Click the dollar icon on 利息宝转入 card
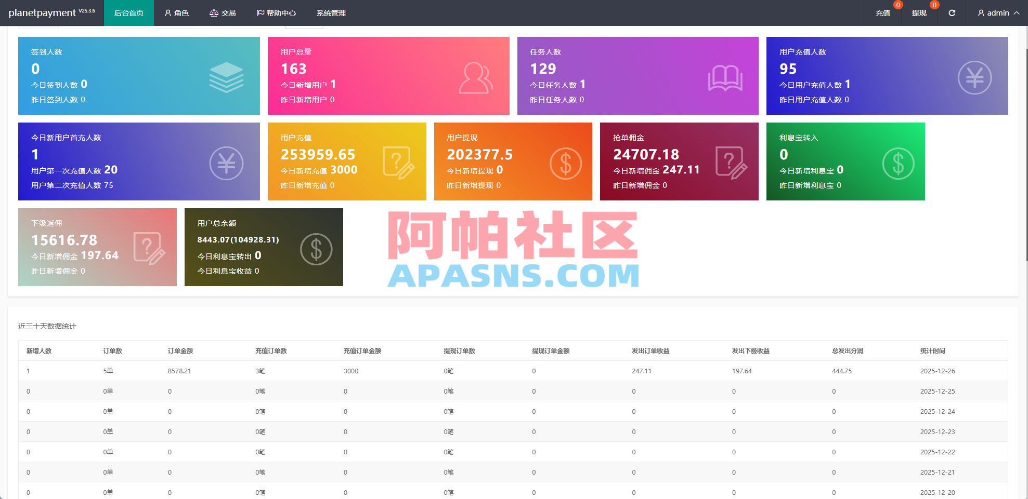The width and height of the screenshot is (1028, 499). 898,164
